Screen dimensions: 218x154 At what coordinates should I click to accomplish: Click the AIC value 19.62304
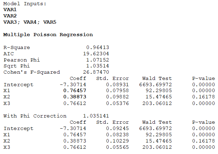pyautogui.click(x=96, y=54)
